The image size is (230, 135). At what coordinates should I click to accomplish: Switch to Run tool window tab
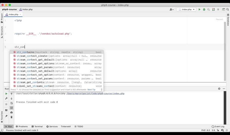click(x=9, y=127)
